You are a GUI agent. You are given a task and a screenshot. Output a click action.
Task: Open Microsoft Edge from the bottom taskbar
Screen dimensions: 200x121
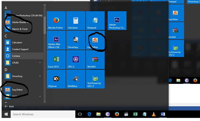(89, 114)
